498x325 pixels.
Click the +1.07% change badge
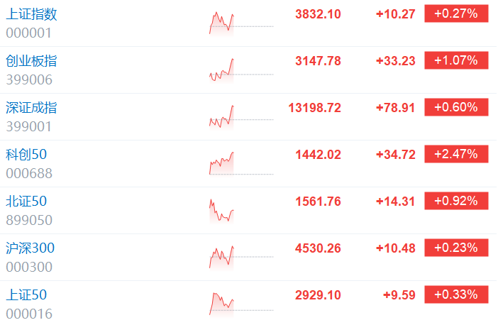click(456, 60)
